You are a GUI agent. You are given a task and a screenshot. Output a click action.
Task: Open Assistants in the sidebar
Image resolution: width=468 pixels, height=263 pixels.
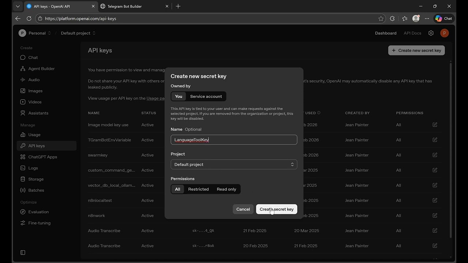tap(46, 113)
